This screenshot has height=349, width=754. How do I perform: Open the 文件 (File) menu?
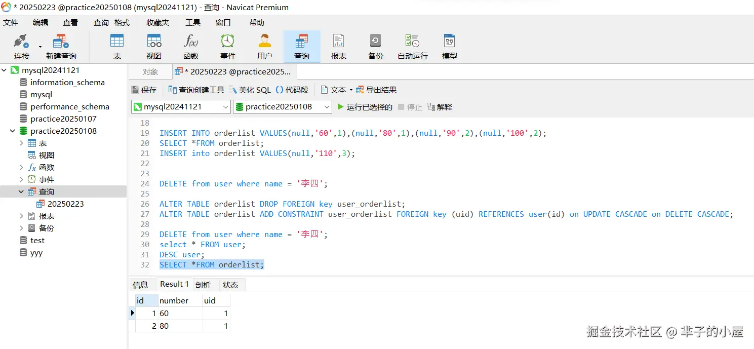pyautogui.click(x=11, y=22)
